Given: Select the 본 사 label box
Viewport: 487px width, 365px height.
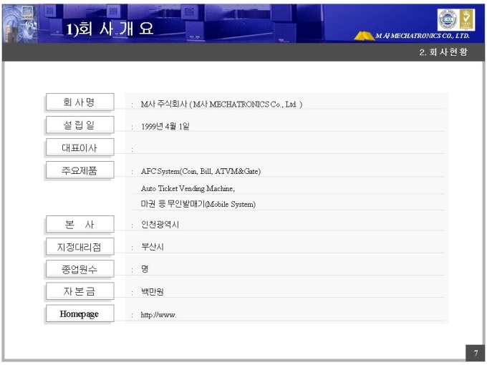Looking at the screenshot, I should coord(79,224).
